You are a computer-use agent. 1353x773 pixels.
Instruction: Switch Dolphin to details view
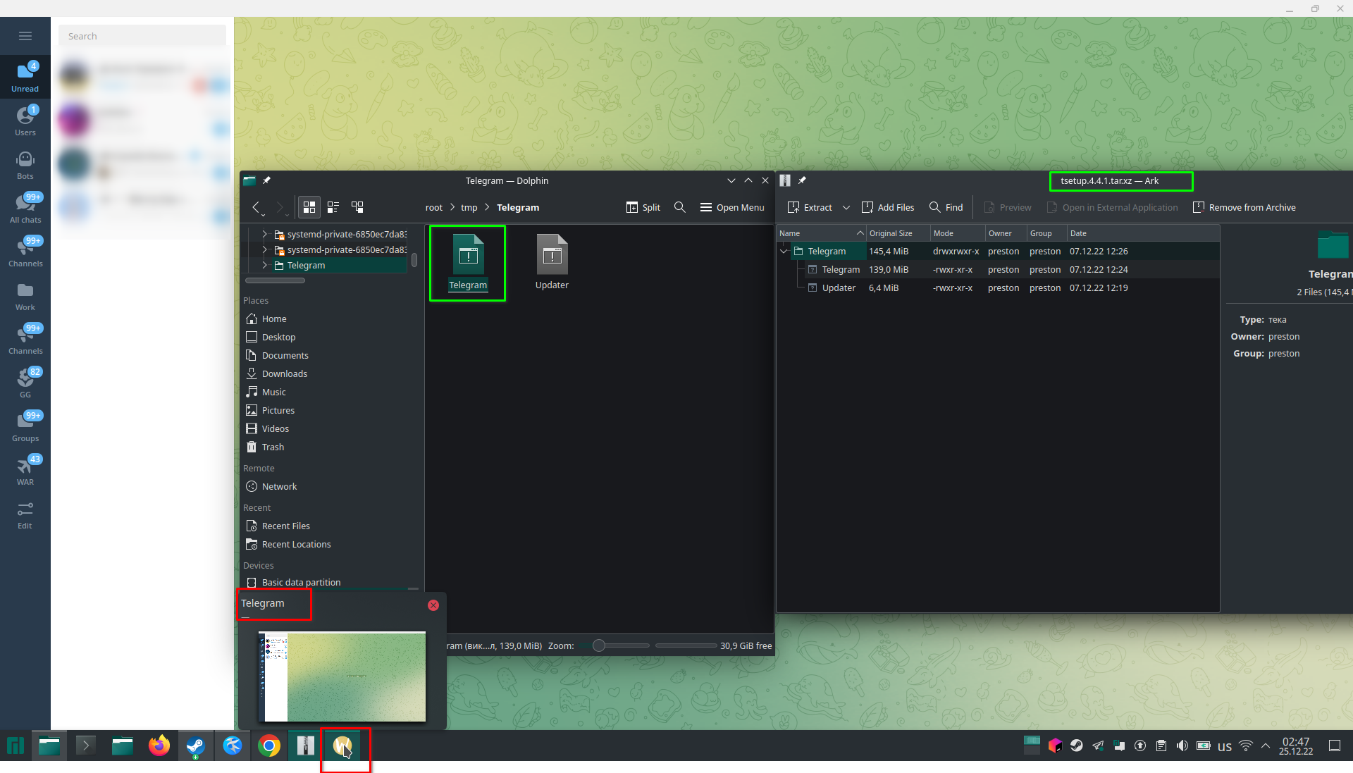333,207
